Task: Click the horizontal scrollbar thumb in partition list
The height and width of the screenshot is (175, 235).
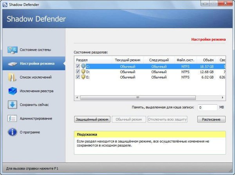Action: 138,98
